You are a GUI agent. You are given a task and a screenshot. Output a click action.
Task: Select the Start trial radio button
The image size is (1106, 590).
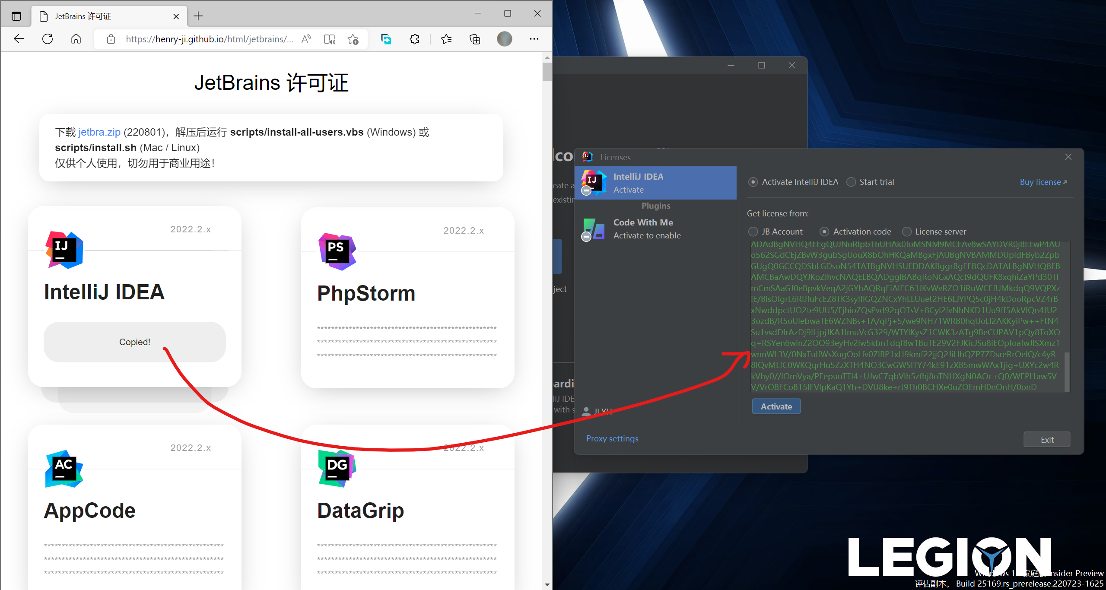click(851, 182)
